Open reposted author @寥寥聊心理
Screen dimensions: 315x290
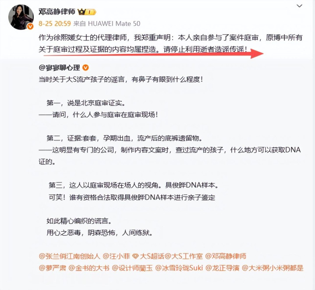click(60, 68)
